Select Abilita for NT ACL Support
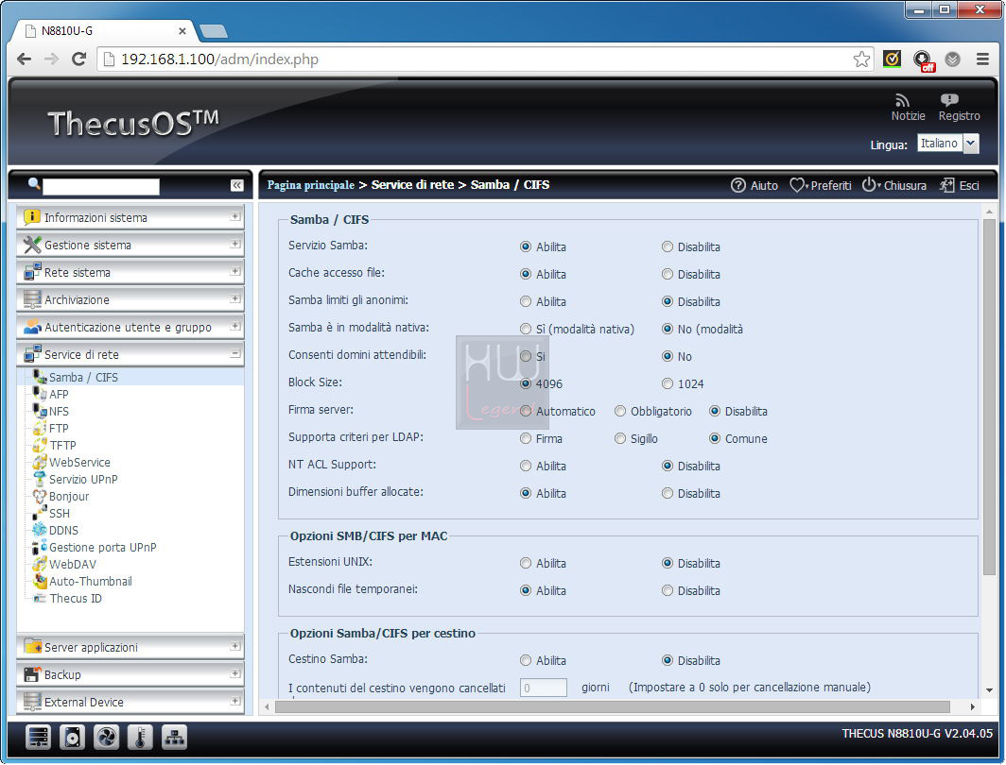This screenshot has height=765, width=1006. click(x=526, y=466)
